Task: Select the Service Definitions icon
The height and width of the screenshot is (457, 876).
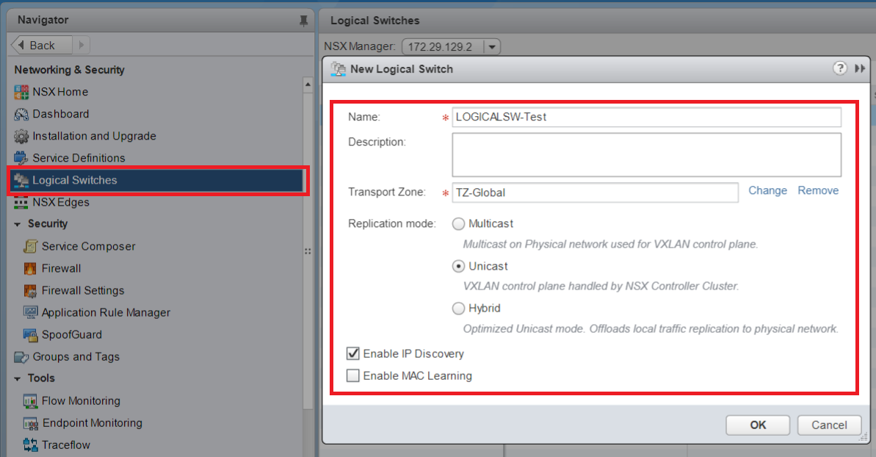Action: [x=21, y=158]
